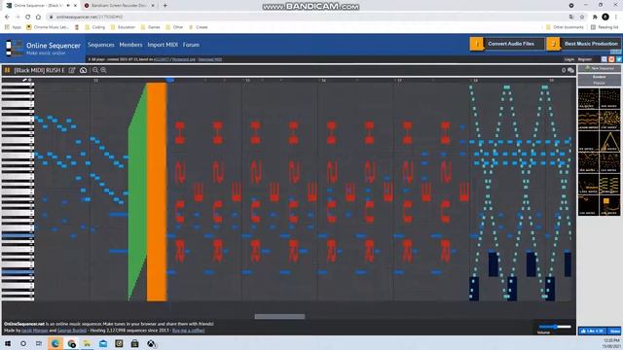Open the Education bookmarks folder
The image size is (623, 350).
124,27
